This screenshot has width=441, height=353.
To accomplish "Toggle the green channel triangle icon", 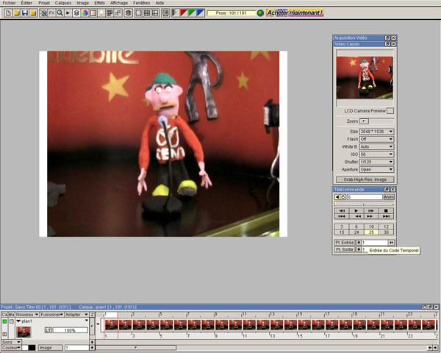I will (192, 13).
